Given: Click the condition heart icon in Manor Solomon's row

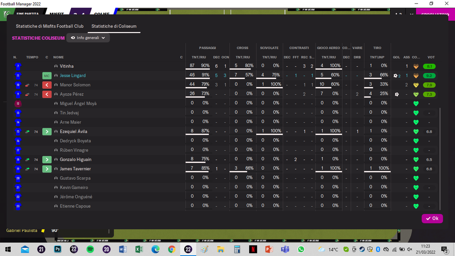Looking at the screenshot, I should click(x=416, y=85).
